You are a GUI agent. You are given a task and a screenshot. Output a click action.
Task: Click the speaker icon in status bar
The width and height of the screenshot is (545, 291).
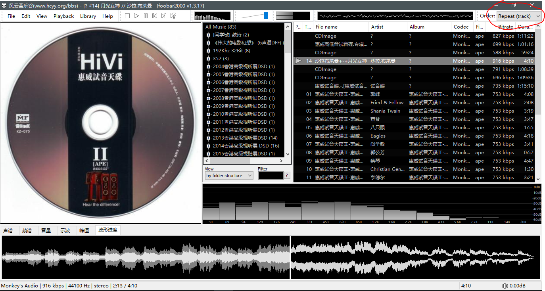click(505, 286)
